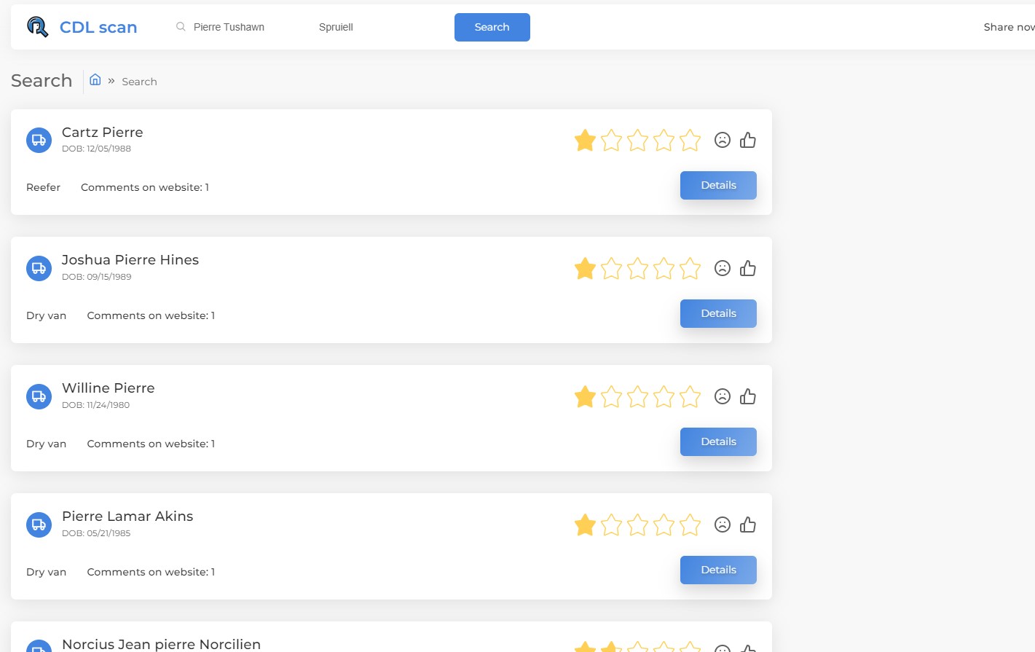The width and height of the screenshot is (1035, 652).
Task: Click truck icon beside Pierre Lamar Akins
Action: pyautogui.click(x=39, y=525)
